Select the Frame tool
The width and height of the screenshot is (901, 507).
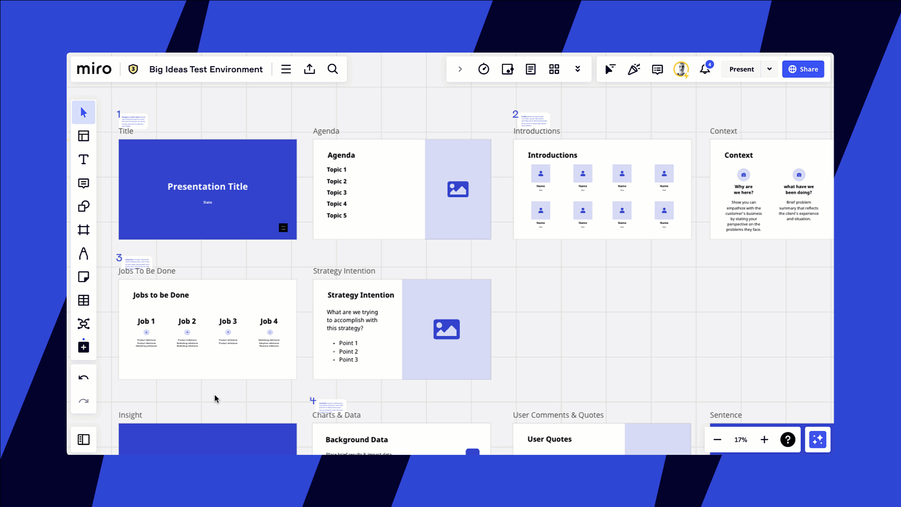pos(84,230)
